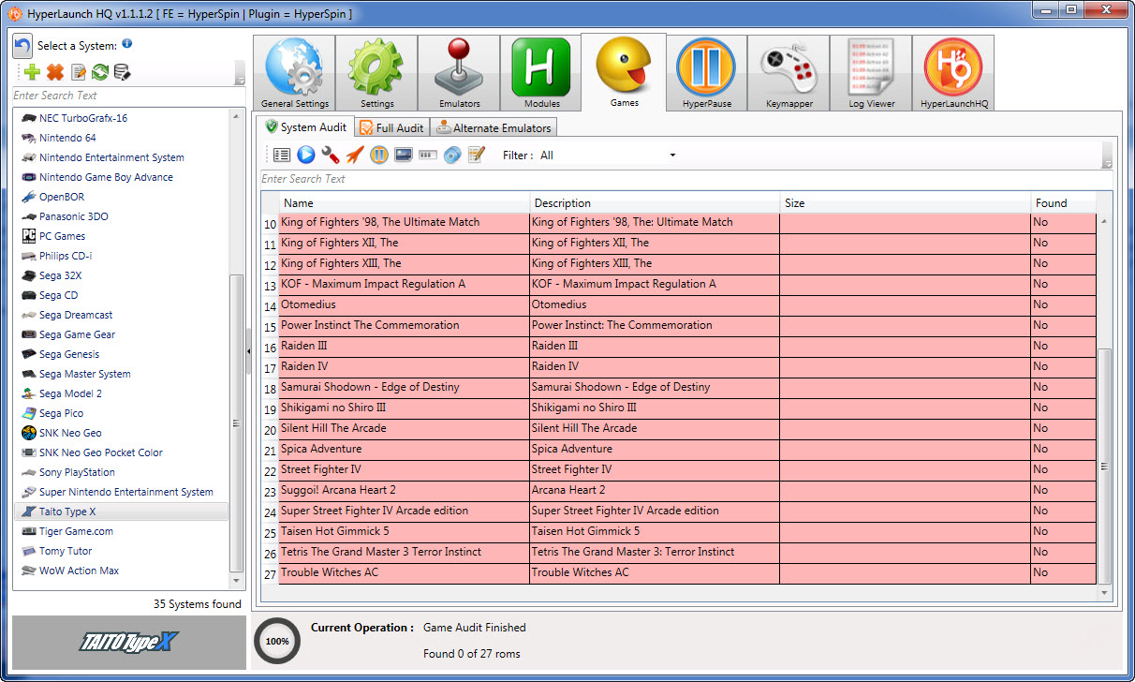Click the rocket launch icon
This screenshot has height=682, width=1135.
(x=354, y=155)
